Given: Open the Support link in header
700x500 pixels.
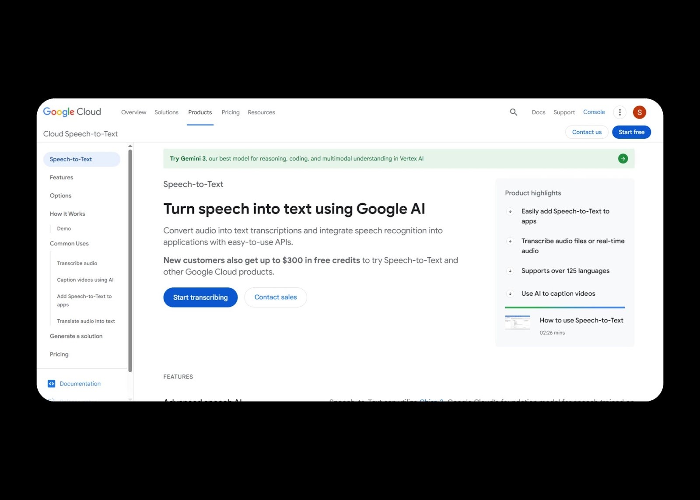Looking at the screenshot, I should coord(564,112).
